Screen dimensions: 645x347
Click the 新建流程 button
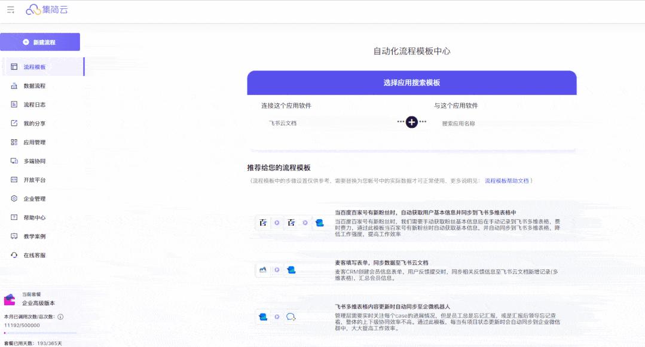[x=41, y=42]
